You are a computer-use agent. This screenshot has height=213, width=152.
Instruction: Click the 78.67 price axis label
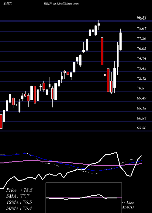click(142, 29)
